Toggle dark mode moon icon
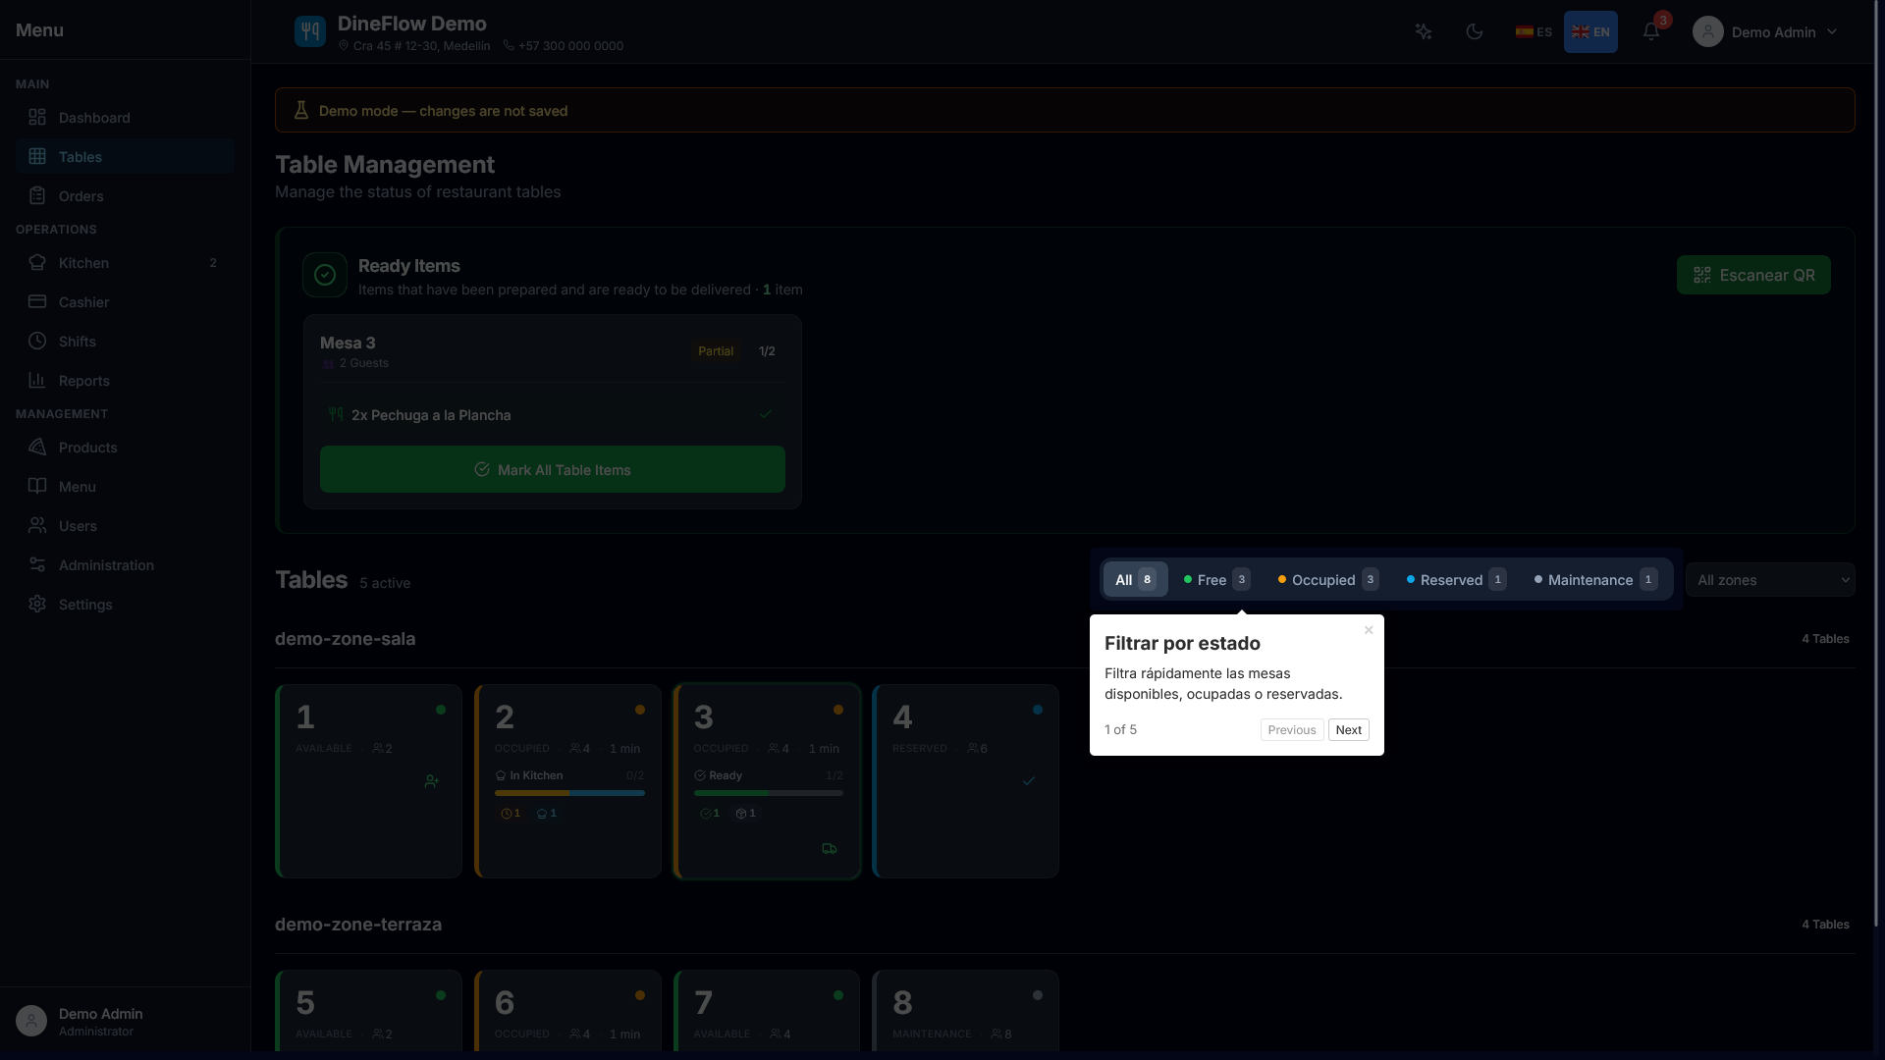The height and width of the screenshot is (1060, 1885). pyautogui.click(x=1475, y=31)
